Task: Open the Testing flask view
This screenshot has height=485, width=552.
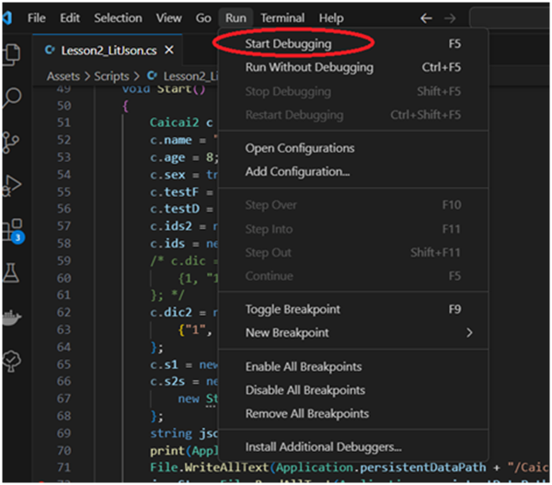Action: (11, 272)
